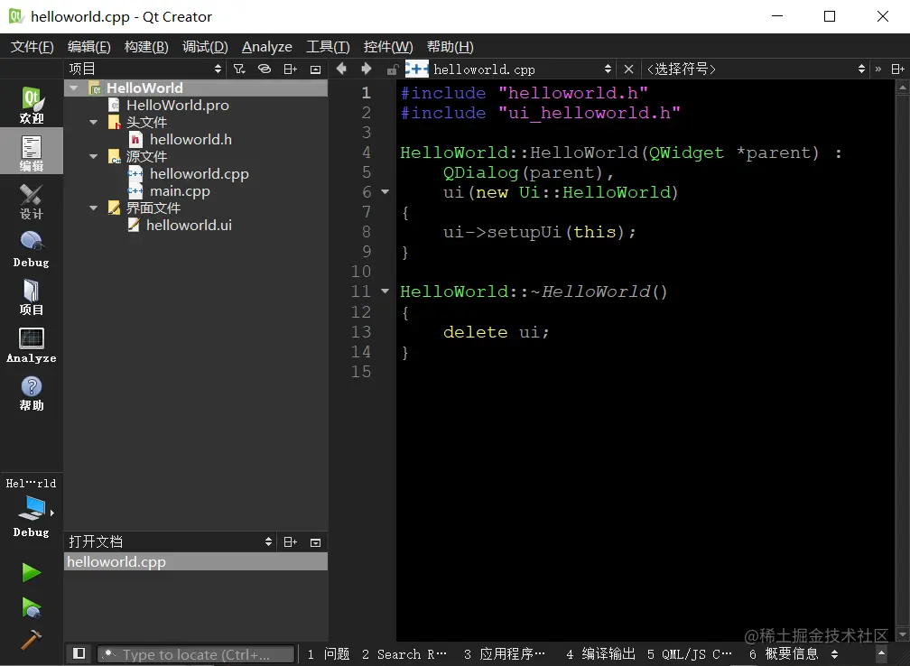Go forward in editor navigation history

pyautogui.click(x=367, y=69)
